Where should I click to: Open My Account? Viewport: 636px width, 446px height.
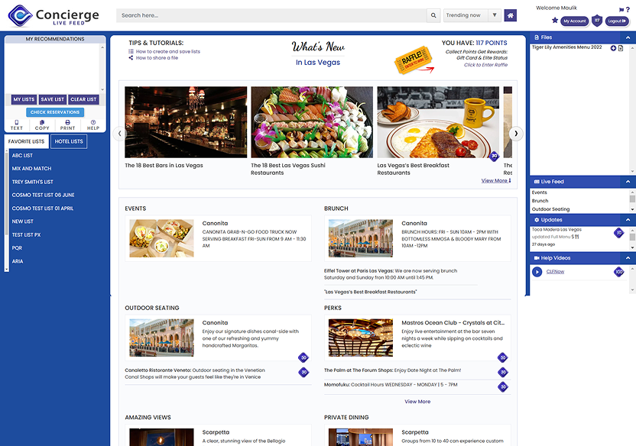point(574,21)
